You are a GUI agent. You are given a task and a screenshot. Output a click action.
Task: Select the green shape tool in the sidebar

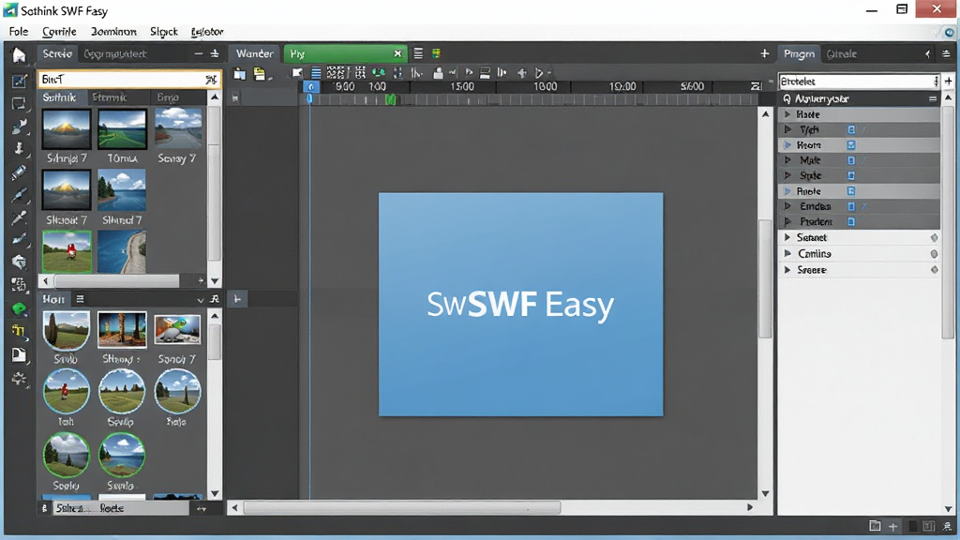[x=19, y=309]
